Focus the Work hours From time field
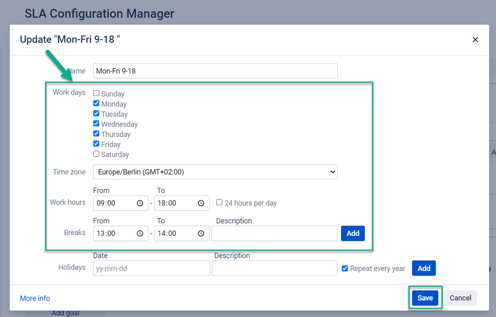 coord(121,203)
